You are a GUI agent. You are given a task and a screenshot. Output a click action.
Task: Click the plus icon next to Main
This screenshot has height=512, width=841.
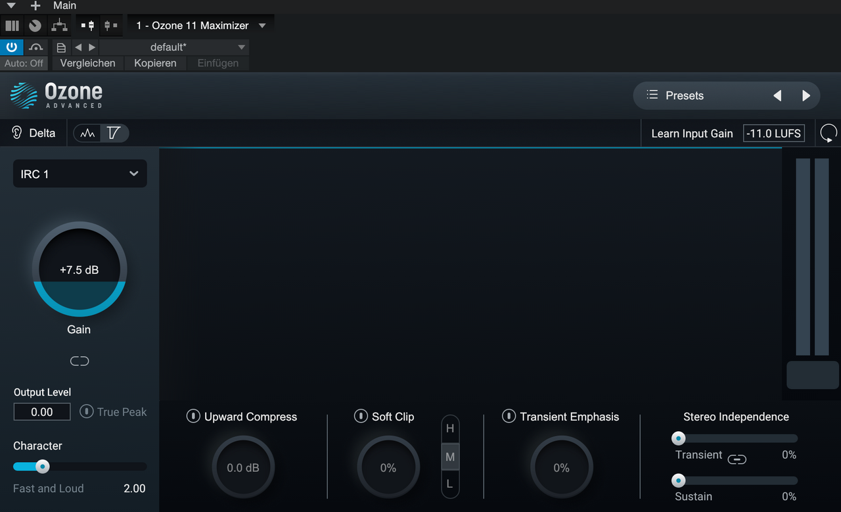[x=35, y=5]
